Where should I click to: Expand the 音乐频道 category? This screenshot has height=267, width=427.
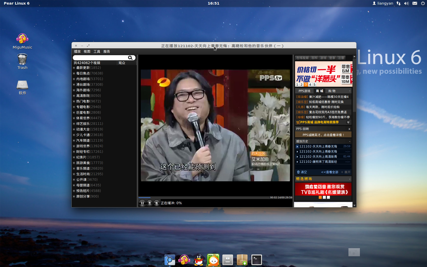[x=74, y=168]
